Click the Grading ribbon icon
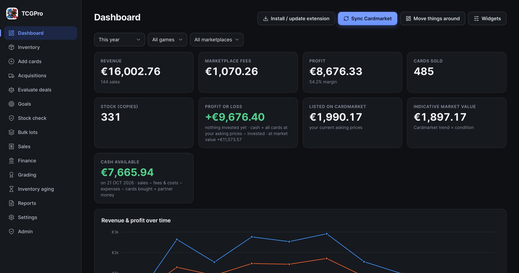The height and width of the screenshot is (273, 519). [x=11, y=175]
